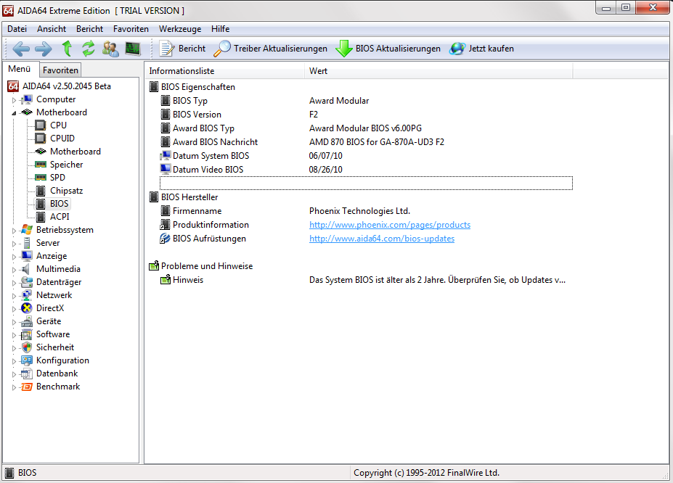
Task: Open the aida64.com bios-updates link
Action: point(382,239)
